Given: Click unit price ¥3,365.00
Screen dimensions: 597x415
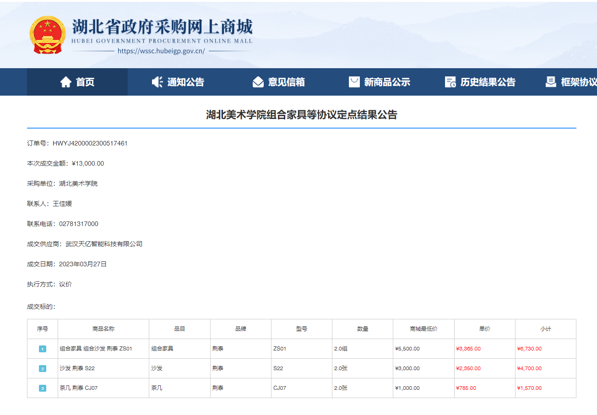Looking at the screenshot, I should [x=468, y=349].
